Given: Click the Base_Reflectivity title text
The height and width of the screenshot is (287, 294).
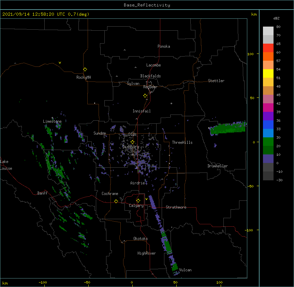Looking at the screenshot, I should [x=147, y=5].
